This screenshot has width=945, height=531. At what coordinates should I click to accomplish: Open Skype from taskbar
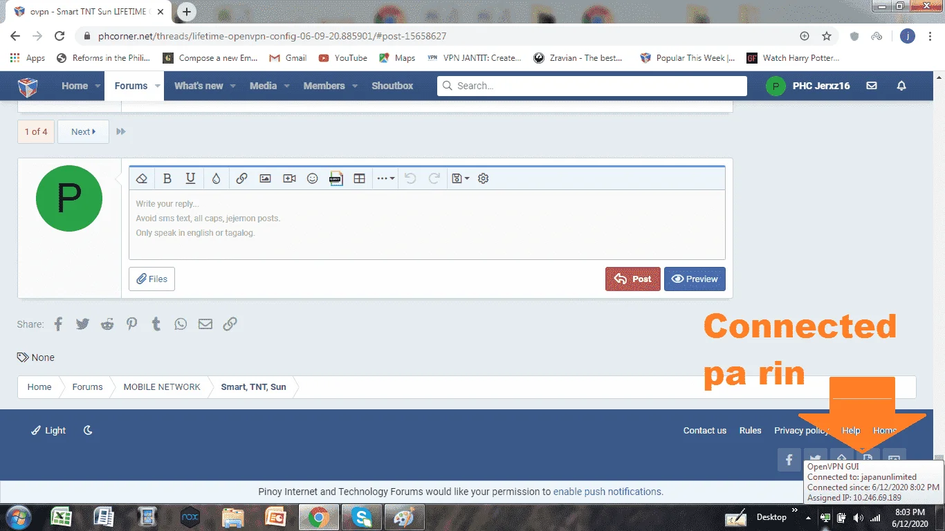360,517
